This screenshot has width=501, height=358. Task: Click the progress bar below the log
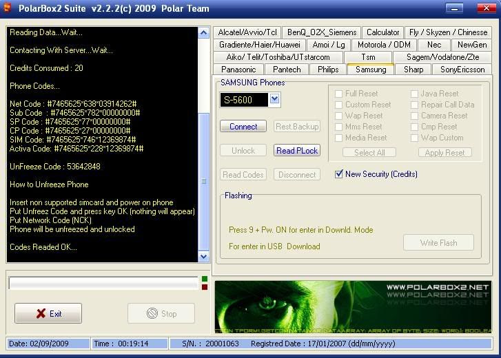tap(103, 283)
